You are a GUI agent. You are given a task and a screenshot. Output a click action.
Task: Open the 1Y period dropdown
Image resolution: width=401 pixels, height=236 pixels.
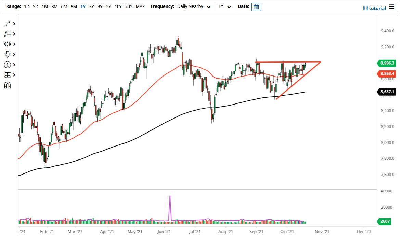click(x=224, y=6)
